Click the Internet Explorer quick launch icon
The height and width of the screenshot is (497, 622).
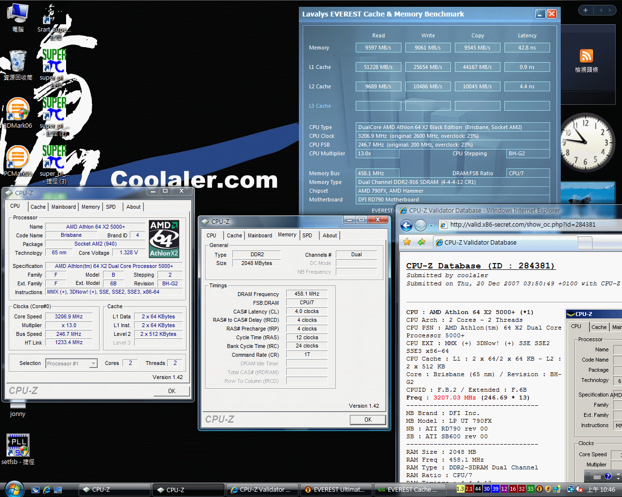pos(47,490)
